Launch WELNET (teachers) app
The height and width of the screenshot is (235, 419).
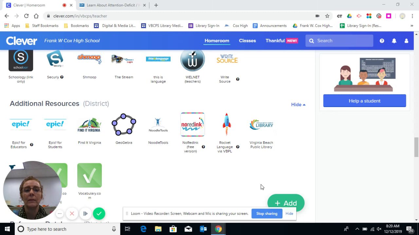pos(192,60)
